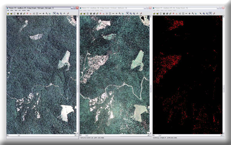The width and height of the screenshot is (231, 145).
Task: Select the arrow pointer tool in the middle viewer
Action: pos(127,13)
